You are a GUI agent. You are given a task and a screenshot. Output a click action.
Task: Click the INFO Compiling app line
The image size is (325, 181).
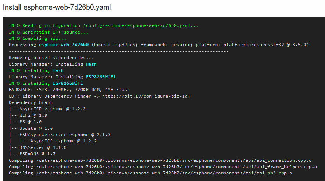pos(38,38)
